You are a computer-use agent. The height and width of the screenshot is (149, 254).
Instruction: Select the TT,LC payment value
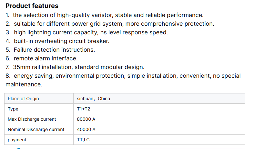[x=83, y=140]
